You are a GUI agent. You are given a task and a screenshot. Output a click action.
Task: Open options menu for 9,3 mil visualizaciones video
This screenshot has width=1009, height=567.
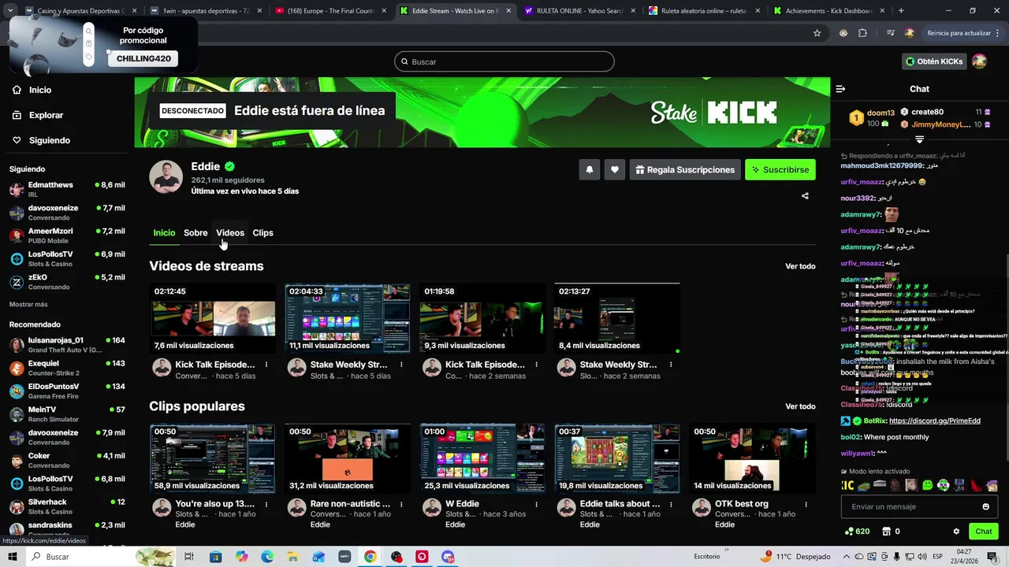pyautogui.click(x=536, y=365)
